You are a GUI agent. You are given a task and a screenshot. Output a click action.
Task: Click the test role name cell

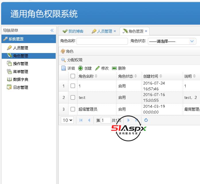coord(97,97)
